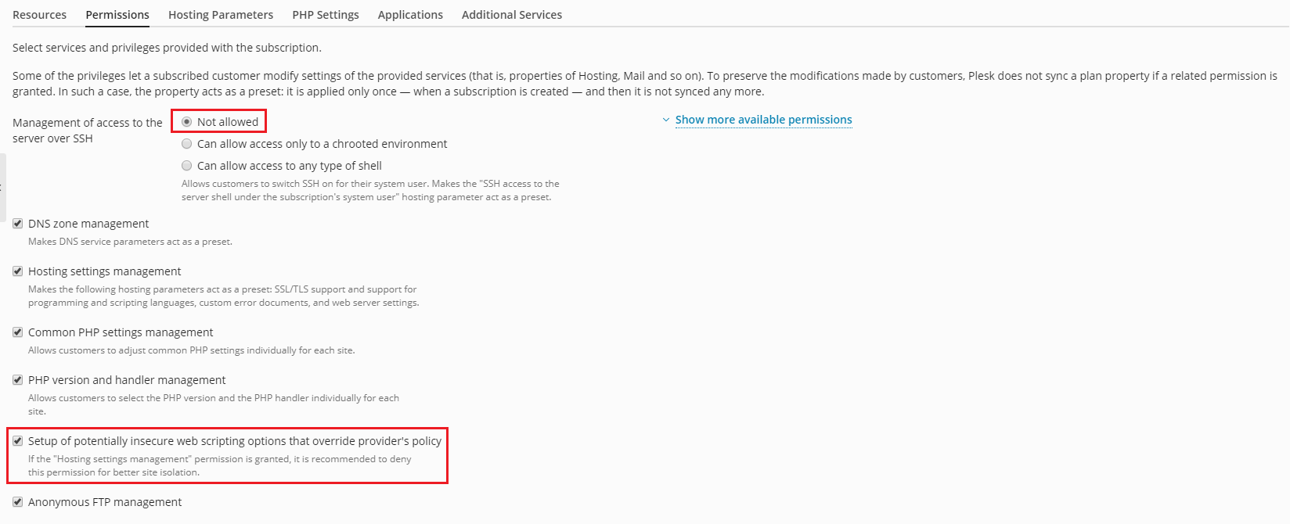The height and width of the screenshot is (524, 1290).
Task: Select the 'Not allowed' SSH radio button
Action: (x=187, y=122)
